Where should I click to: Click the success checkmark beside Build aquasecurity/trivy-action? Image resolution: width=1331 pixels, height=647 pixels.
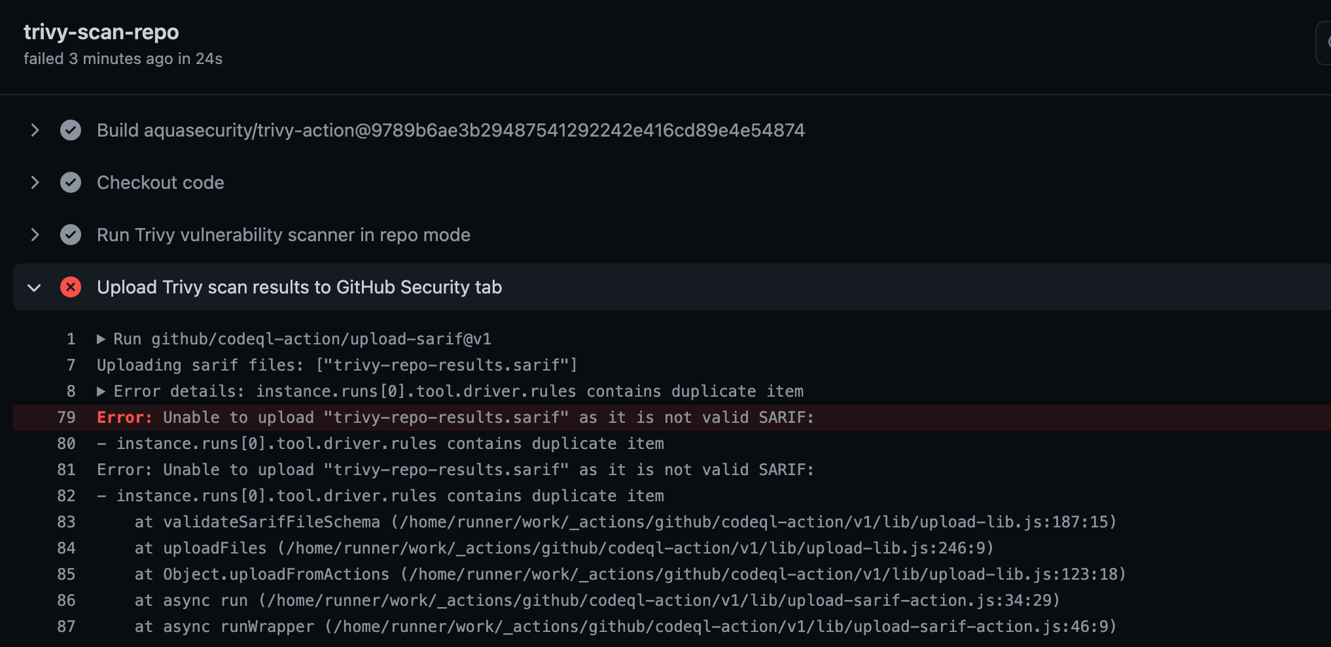(70, 130)
